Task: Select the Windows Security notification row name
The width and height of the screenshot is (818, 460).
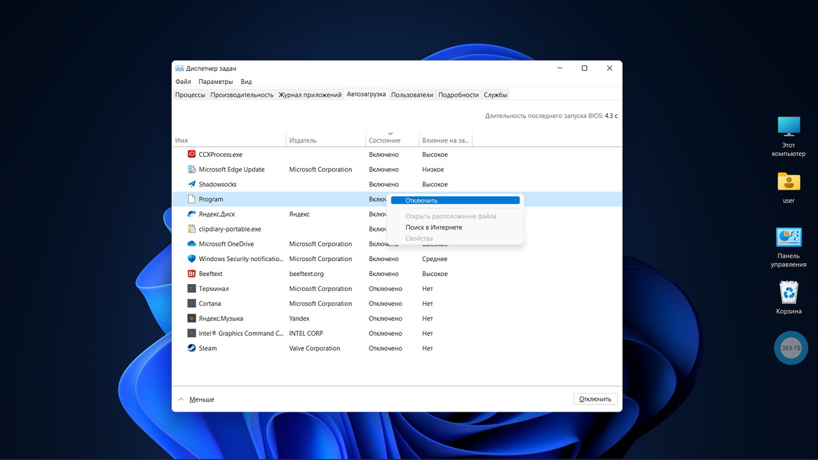Action: 241,259
